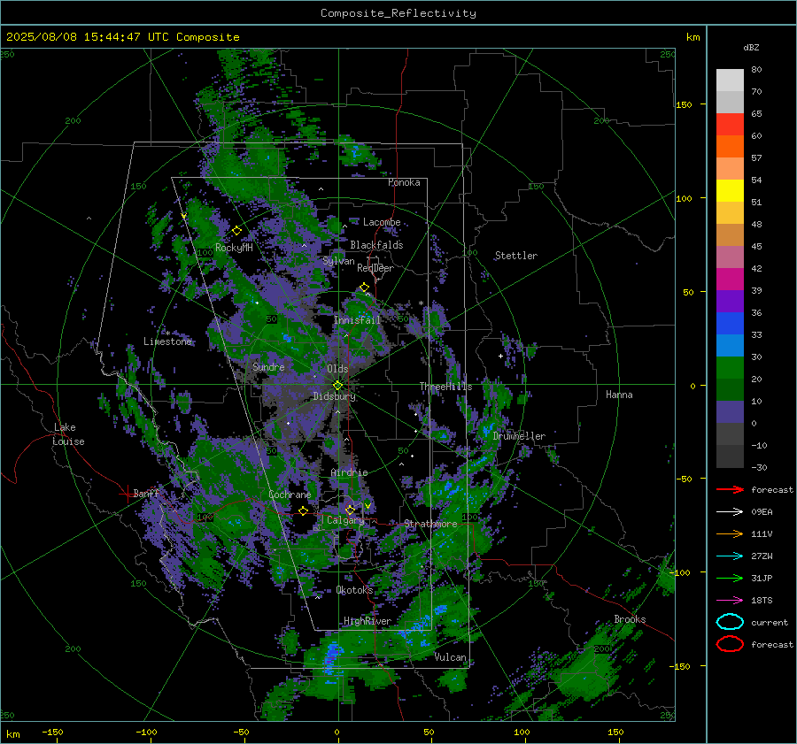
Task: Click the Brooks label
Action: pyautogui.click(x=630, y=619)
